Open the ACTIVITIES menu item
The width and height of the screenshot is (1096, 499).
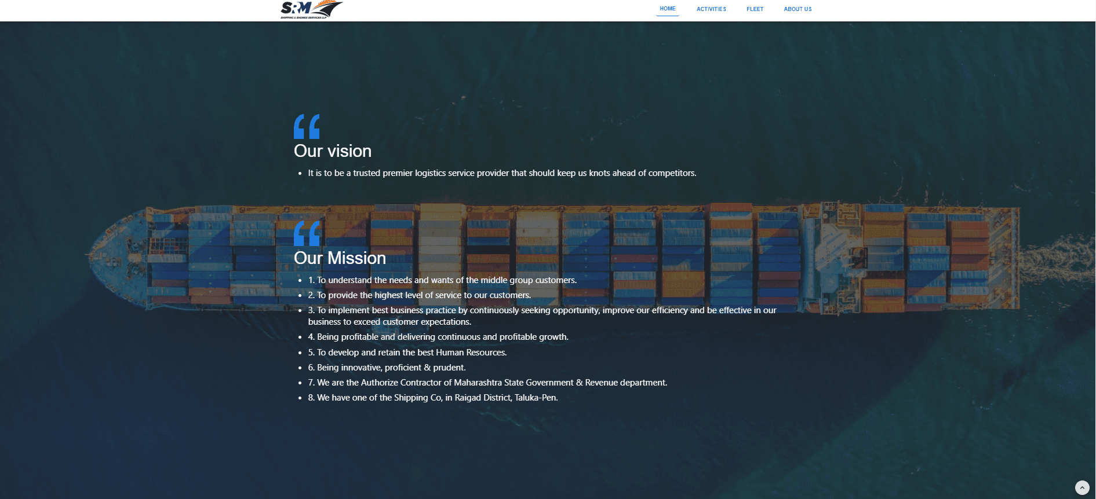click(711, 9)
